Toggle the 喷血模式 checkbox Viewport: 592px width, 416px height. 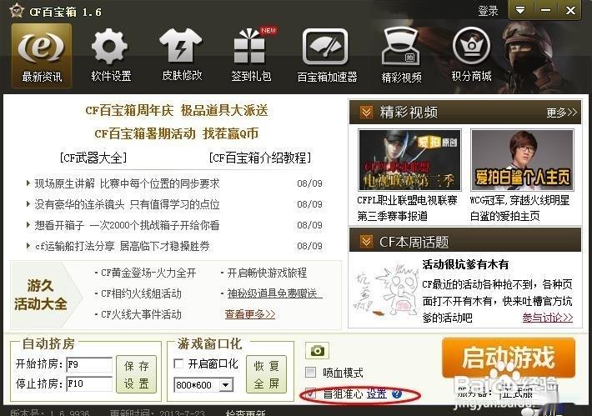coord(310,373)
